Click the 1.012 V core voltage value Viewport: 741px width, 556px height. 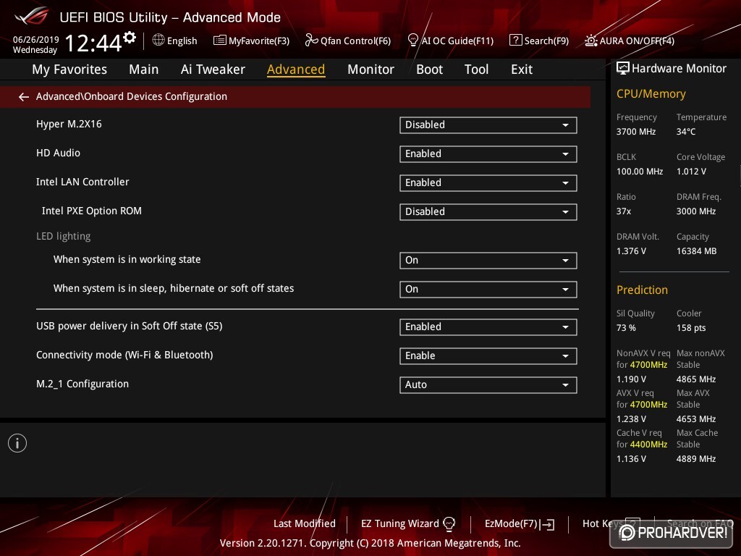691,172
